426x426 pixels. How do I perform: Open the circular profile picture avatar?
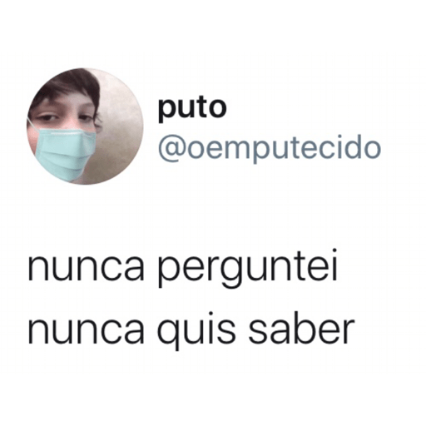(x=85, y=126)
